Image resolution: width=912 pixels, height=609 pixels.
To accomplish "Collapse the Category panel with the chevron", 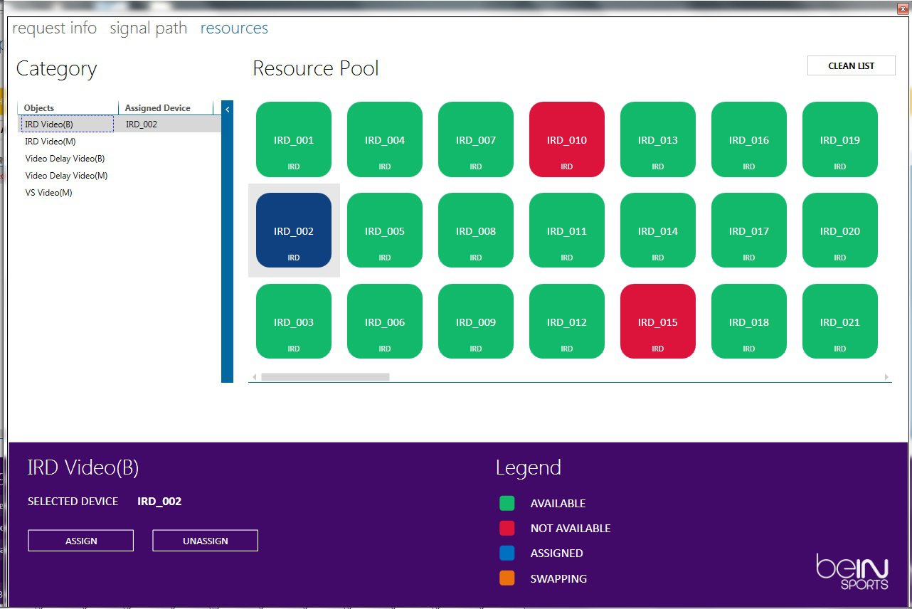I will click(x=227, y=110).
